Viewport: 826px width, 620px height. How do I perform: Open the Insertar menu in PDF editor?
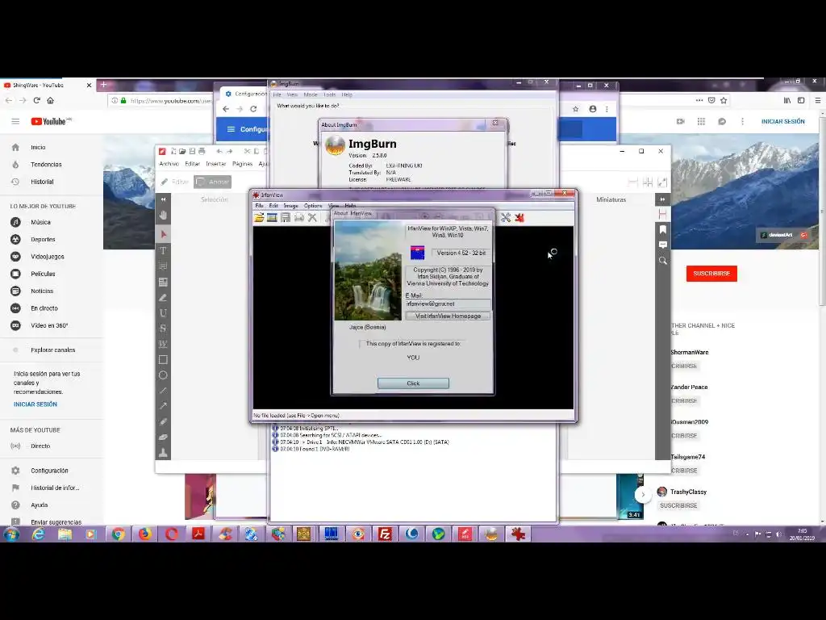[x=216, y=164]
